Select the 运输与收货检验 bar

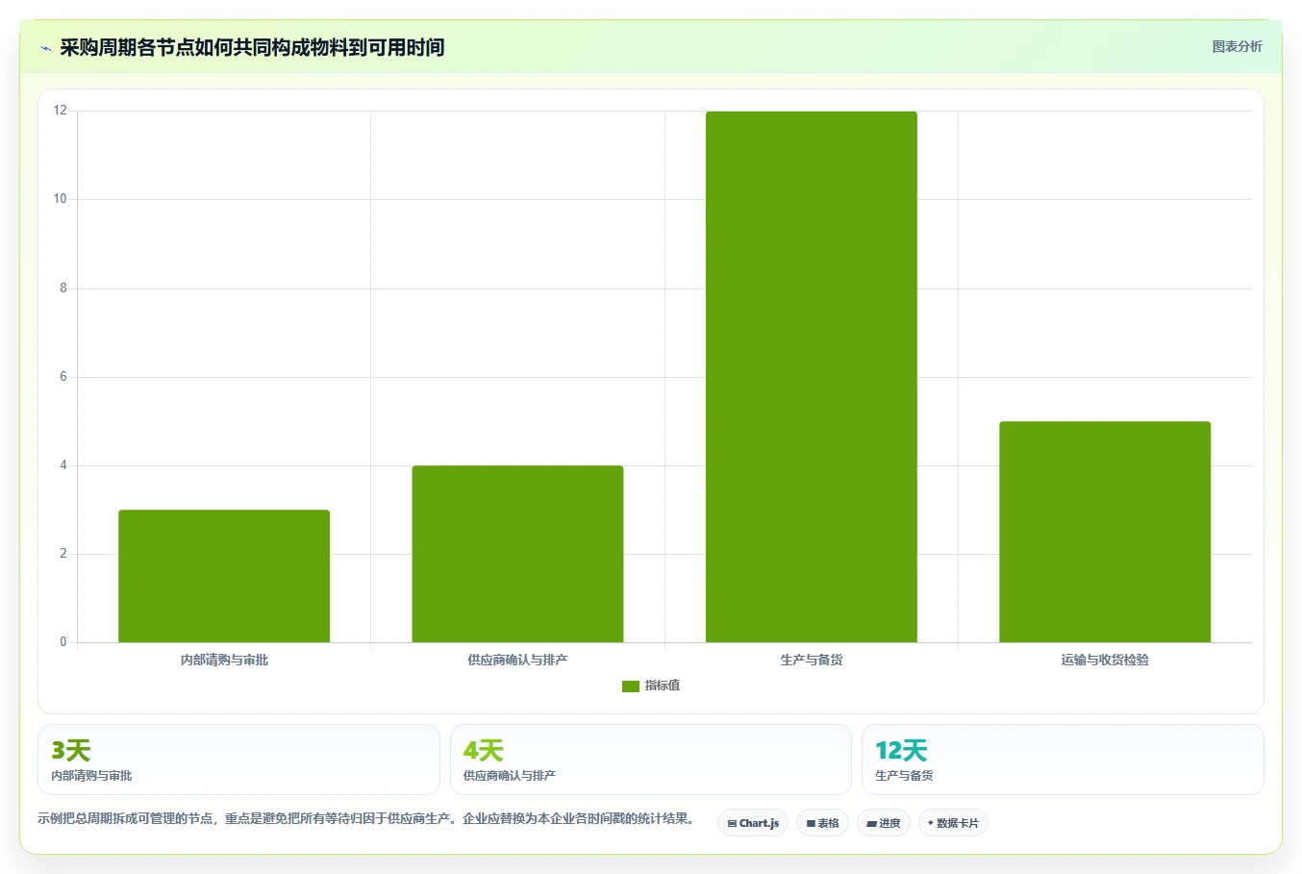[1105, 532]
